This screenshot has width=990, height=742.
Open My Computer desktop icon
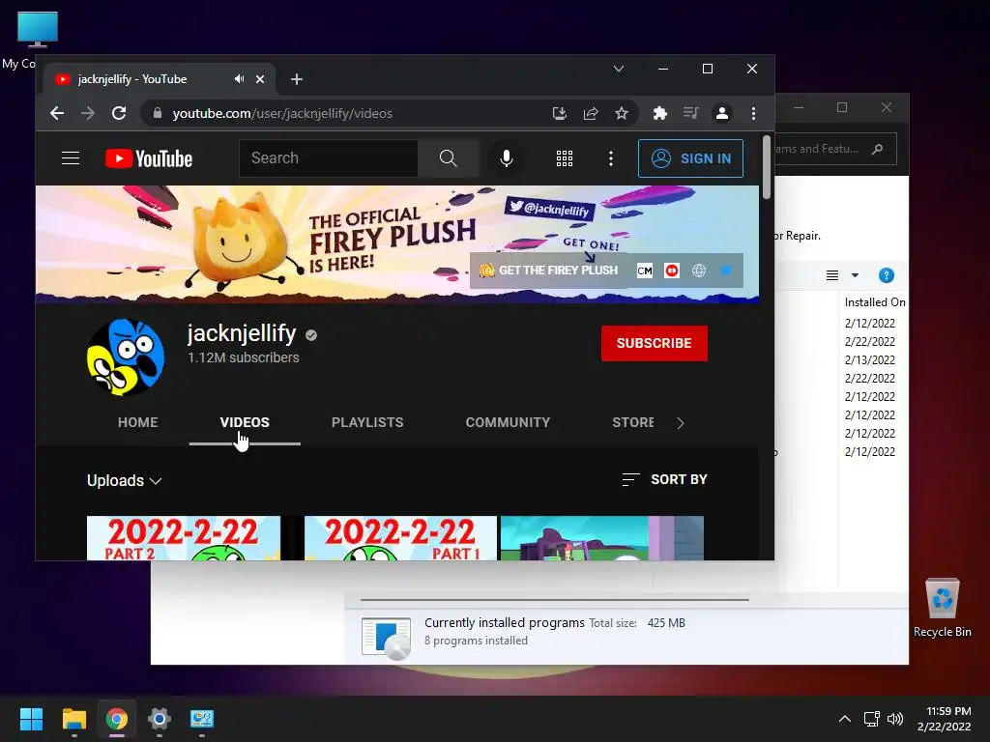(38, 30)
